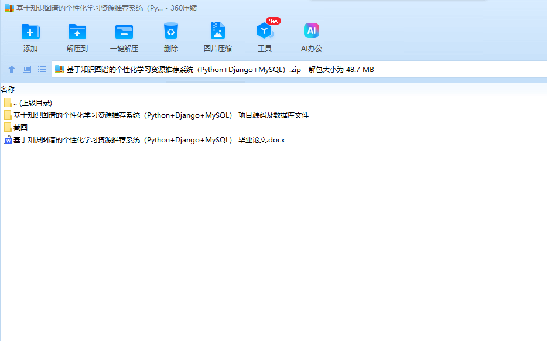Click the 解压到 (Extract to) icon
547x341 pixels.
click(77, 32)
